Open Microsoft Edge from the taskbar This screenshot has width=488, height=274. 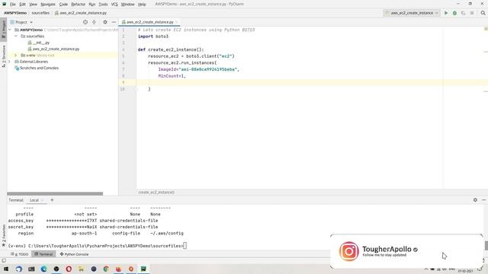[44, 269]
